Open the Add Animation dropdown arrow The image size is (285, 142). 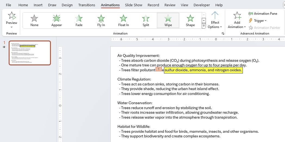(x=245, y=27)
